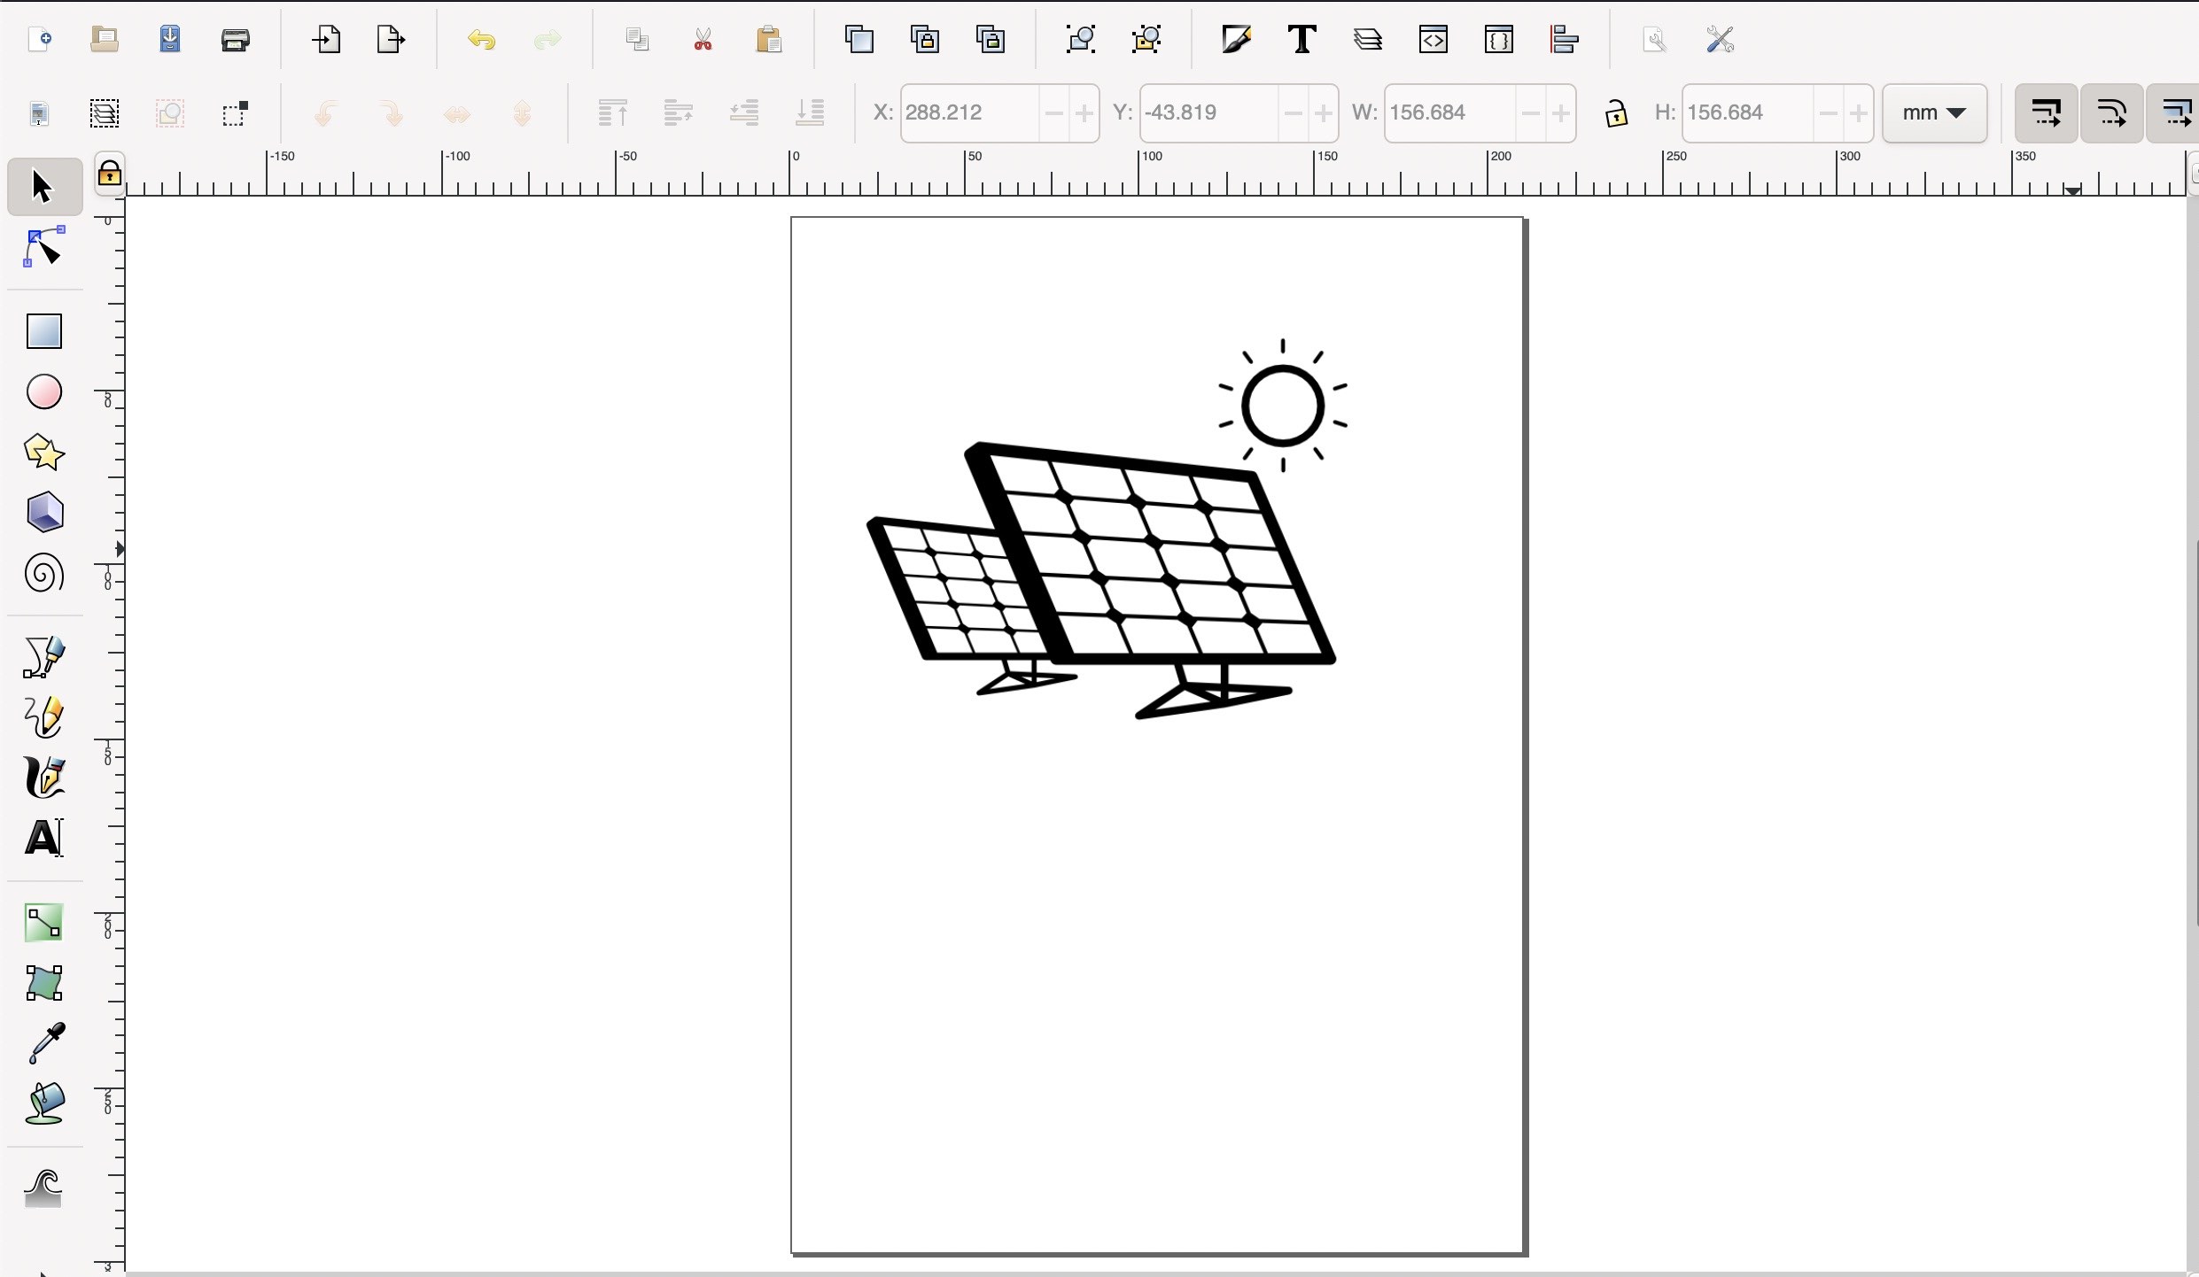The width and height of the screenshot is (2199, 1277).
Task: Select the Star and polygon tool
Action: [x=43, y=453]
